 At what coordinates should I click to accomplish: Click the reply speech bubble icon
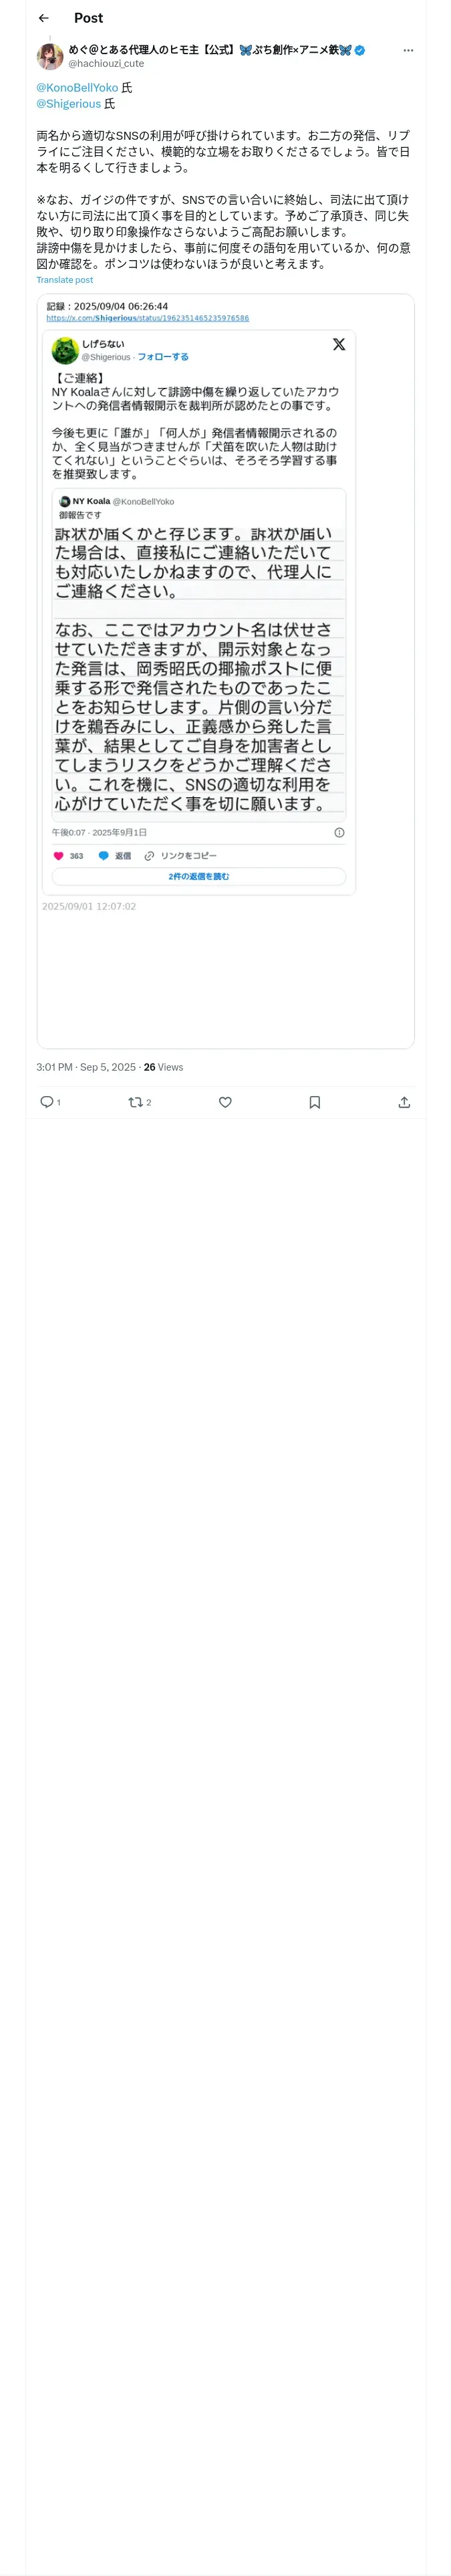46,1102
